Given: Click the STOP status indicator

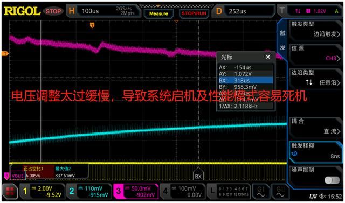Looking at the screenshot, I should (53, 11).
